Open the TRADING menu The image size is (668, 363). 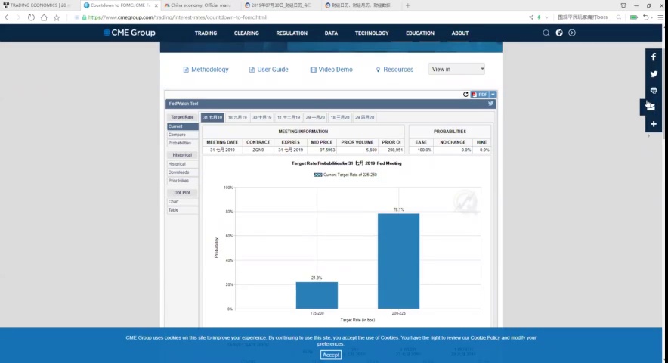pyautogui.click(x=206, y=33)
